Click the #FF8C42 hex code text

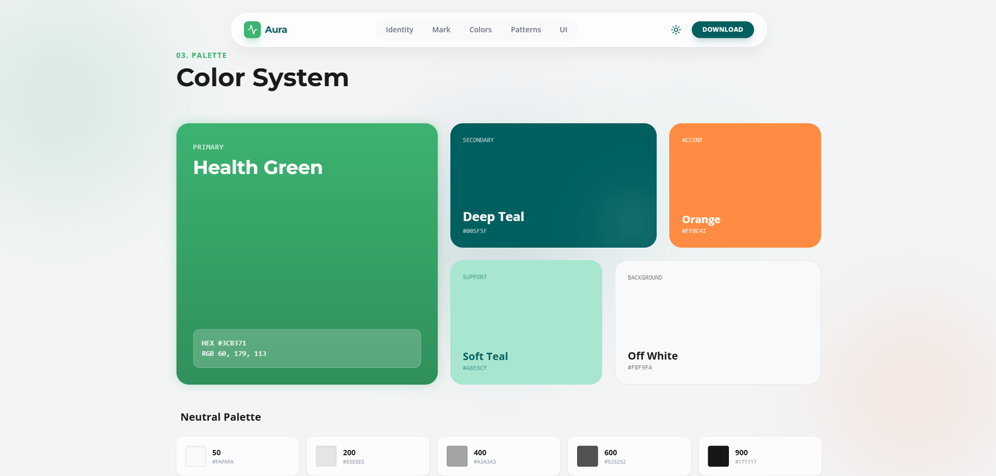[694, 231]
